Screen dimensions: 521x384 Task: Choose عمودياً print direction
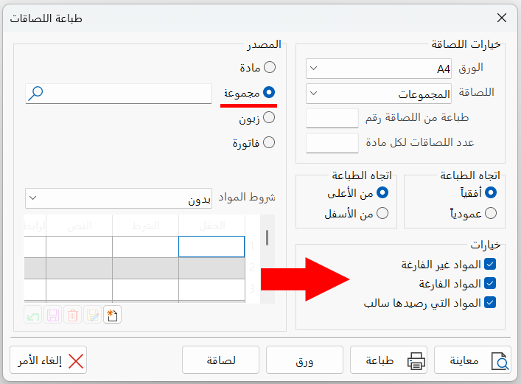[x=491, y=213]
